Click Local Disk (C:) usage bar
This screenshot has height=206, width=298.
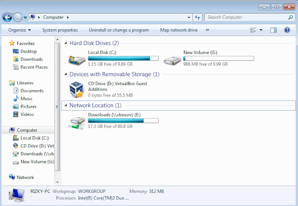tap(123, 58)
